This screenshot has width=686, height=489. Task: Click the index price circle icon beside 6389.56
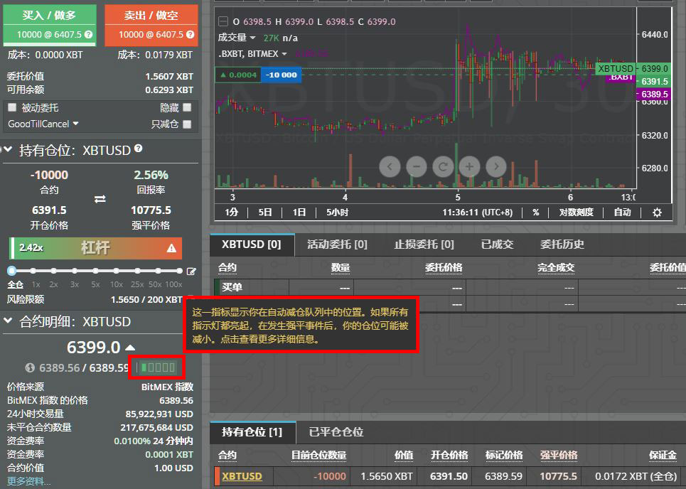(x=30, y=368)
